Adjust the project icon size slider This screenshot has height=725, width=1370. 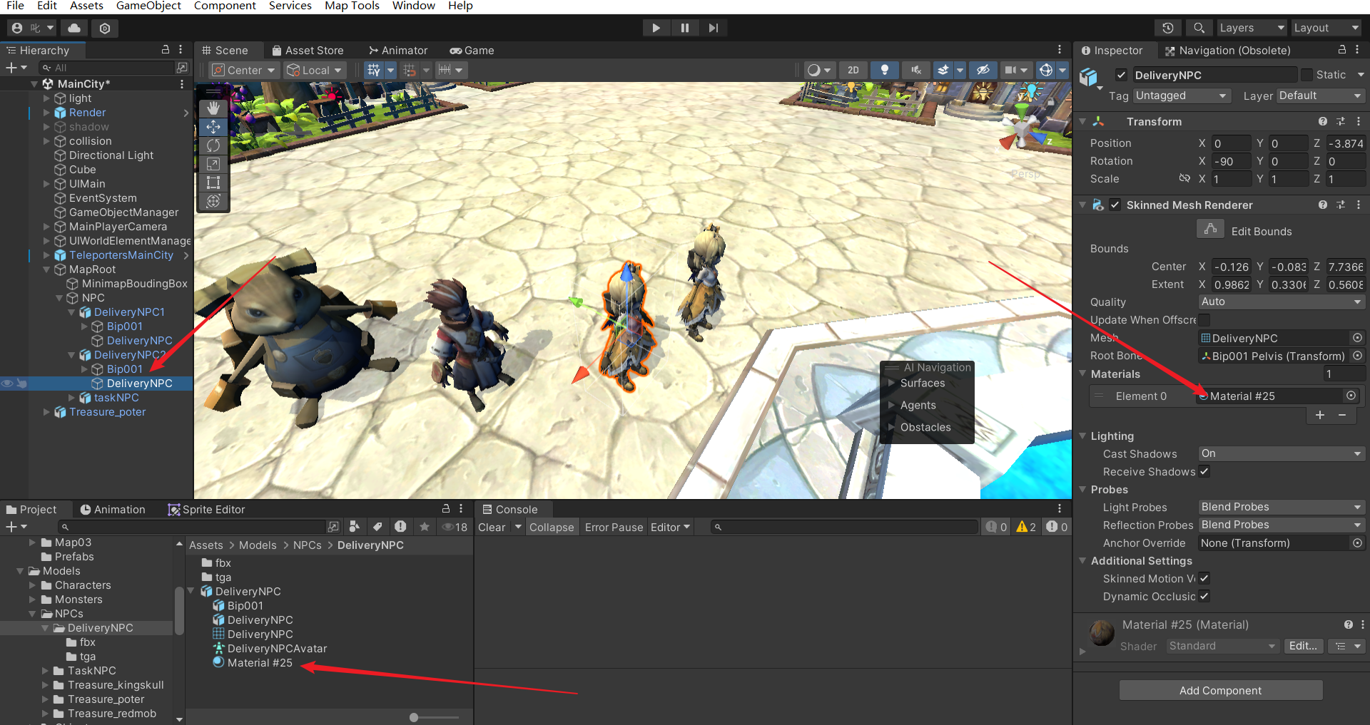coord(414,717)
